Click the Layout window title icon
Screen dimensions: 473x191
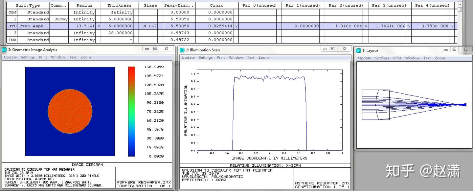tap(358, 51)
